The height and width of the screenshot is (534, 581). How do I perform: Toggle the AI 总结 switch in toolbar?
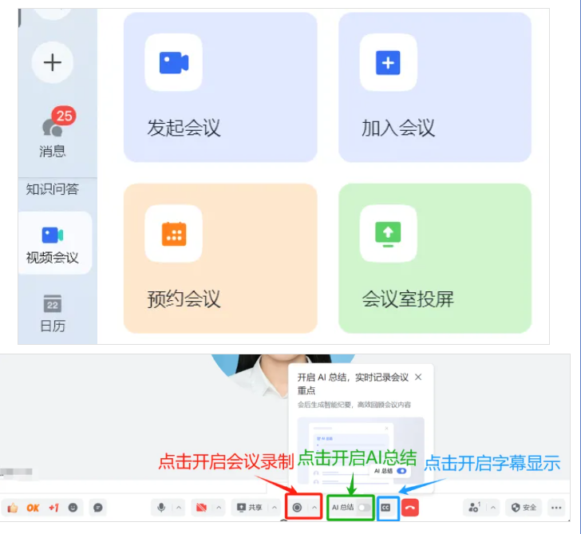[x=363, y=507]
